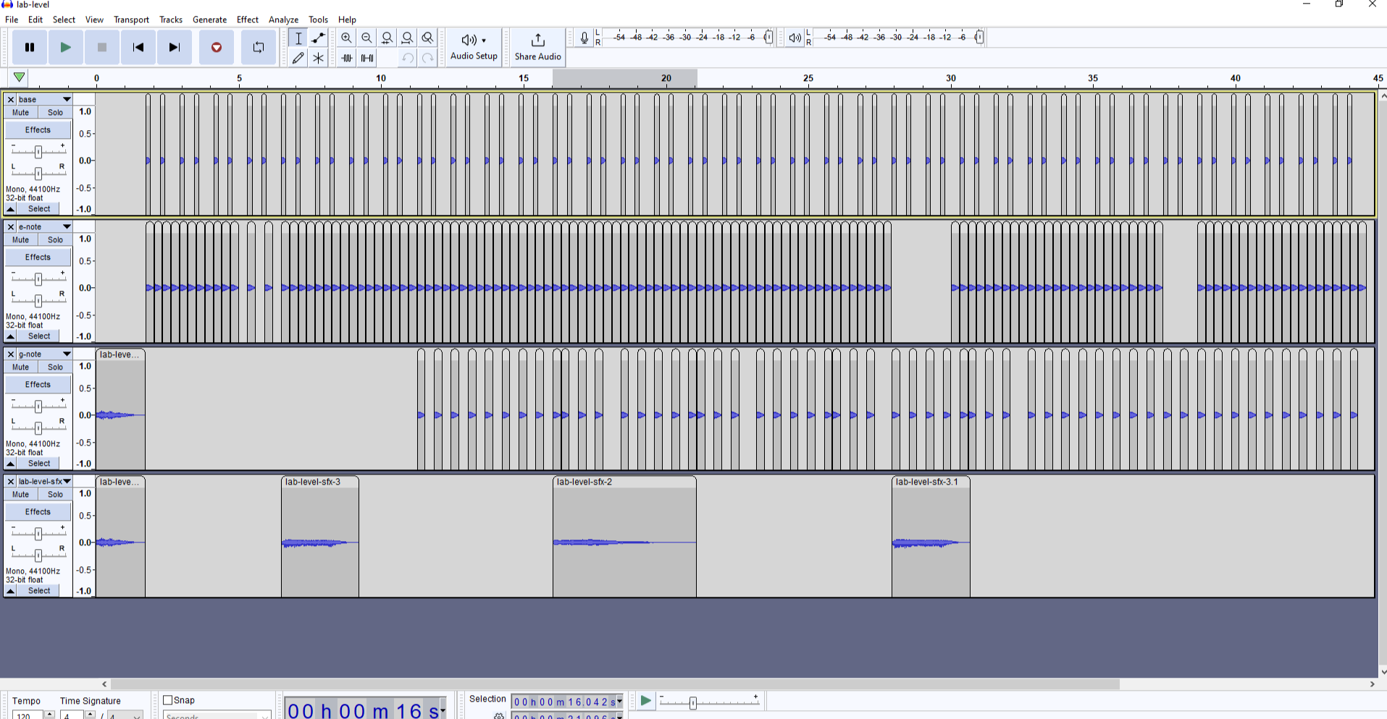Start playback with the Play button
This screenshot has height=719, width=1387.
(65, 48)
